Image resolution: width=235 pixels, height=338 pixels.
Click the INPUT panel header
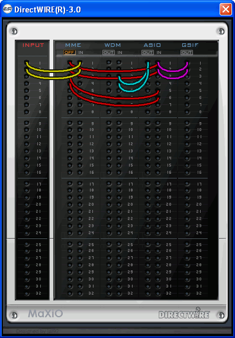(x=33, y=45)
